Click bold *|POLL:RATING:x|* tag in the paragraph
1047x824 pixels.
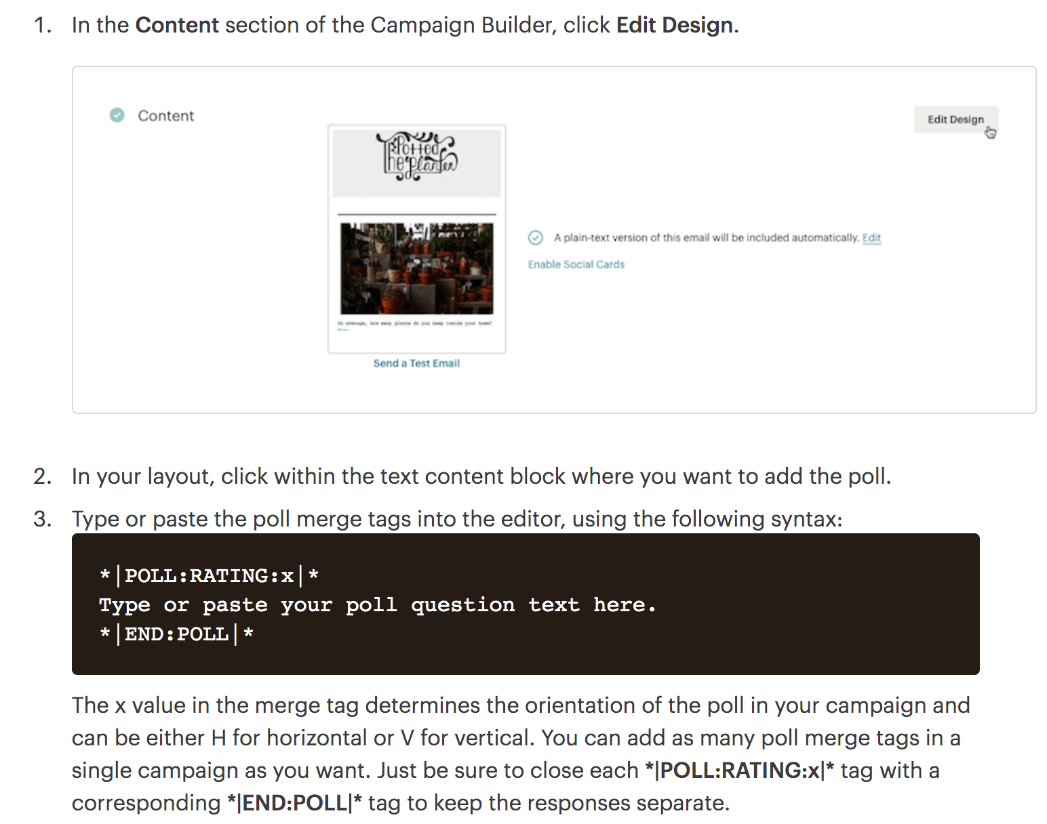point(739,770)
